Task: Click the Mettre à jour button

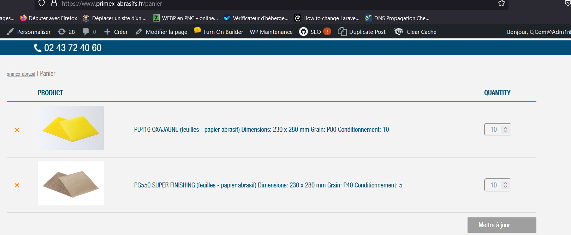Action: pyautogui.click(x=502, y=225)
